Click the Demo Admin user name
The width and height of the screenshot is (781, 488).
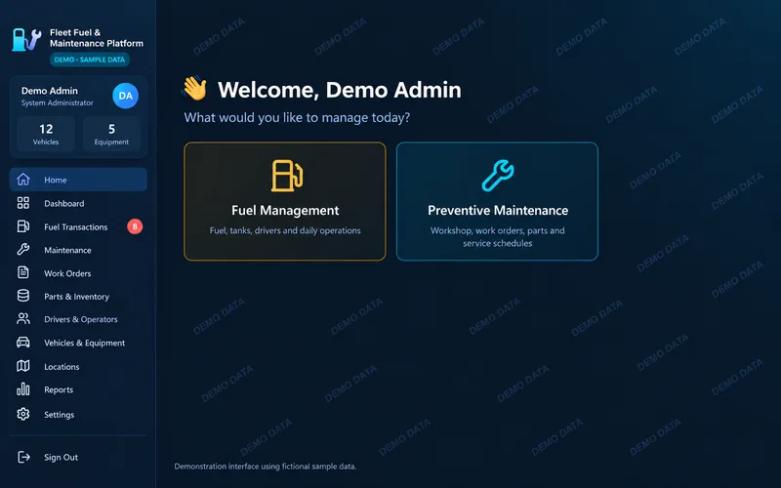click(50, 91)
